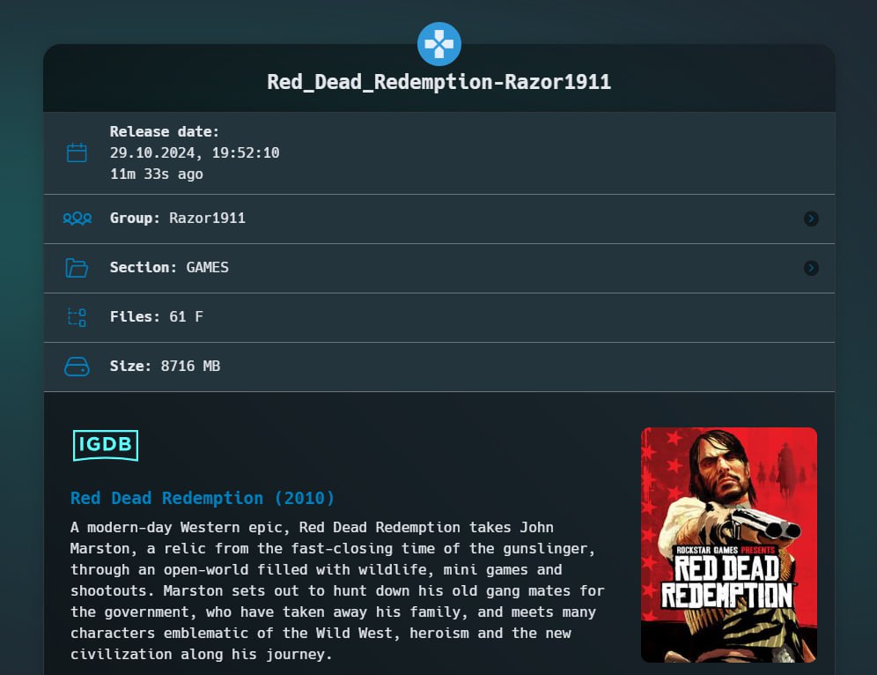Open the Red Dead Redemption (2010) link

[x=203, y=499]
